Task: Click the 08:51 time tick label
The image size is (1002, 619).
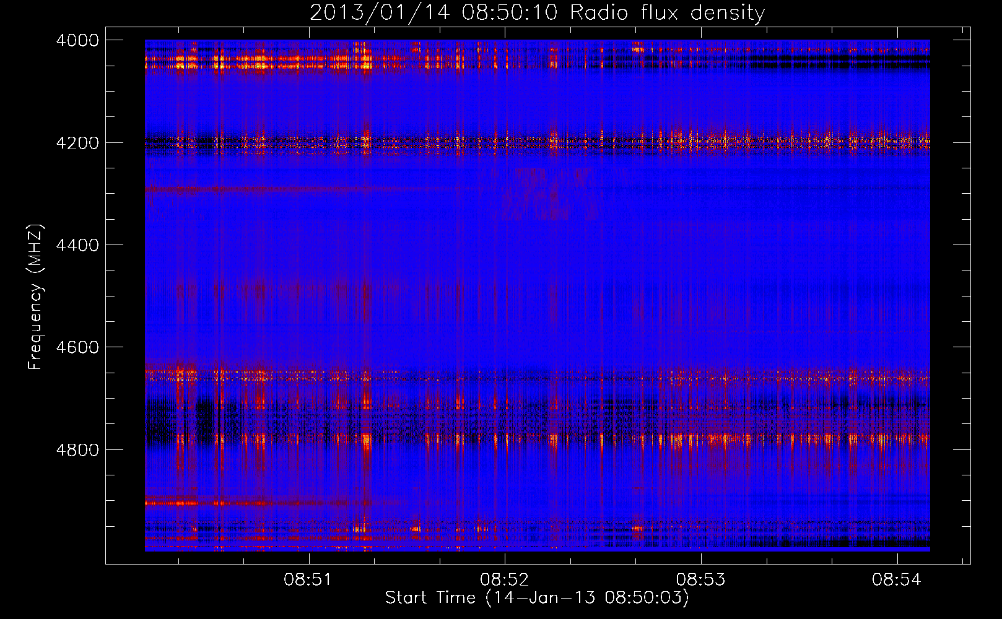Action: (308, 579)
